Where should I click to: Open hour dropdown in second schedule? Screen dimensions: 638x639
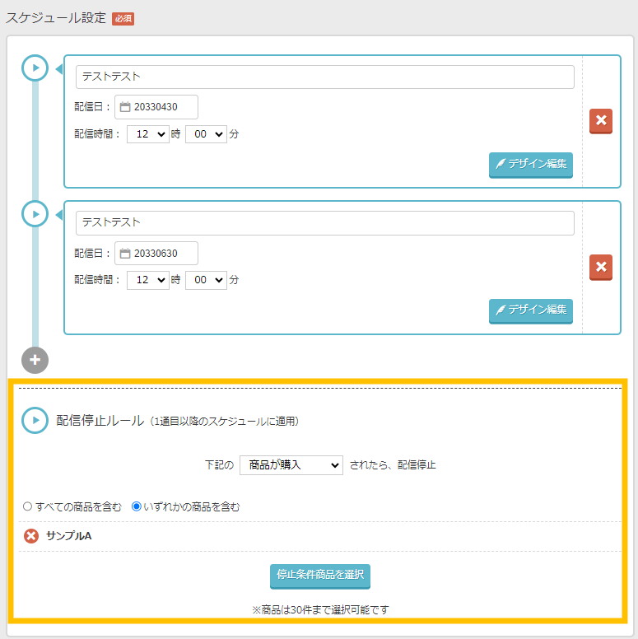point(147,280)
